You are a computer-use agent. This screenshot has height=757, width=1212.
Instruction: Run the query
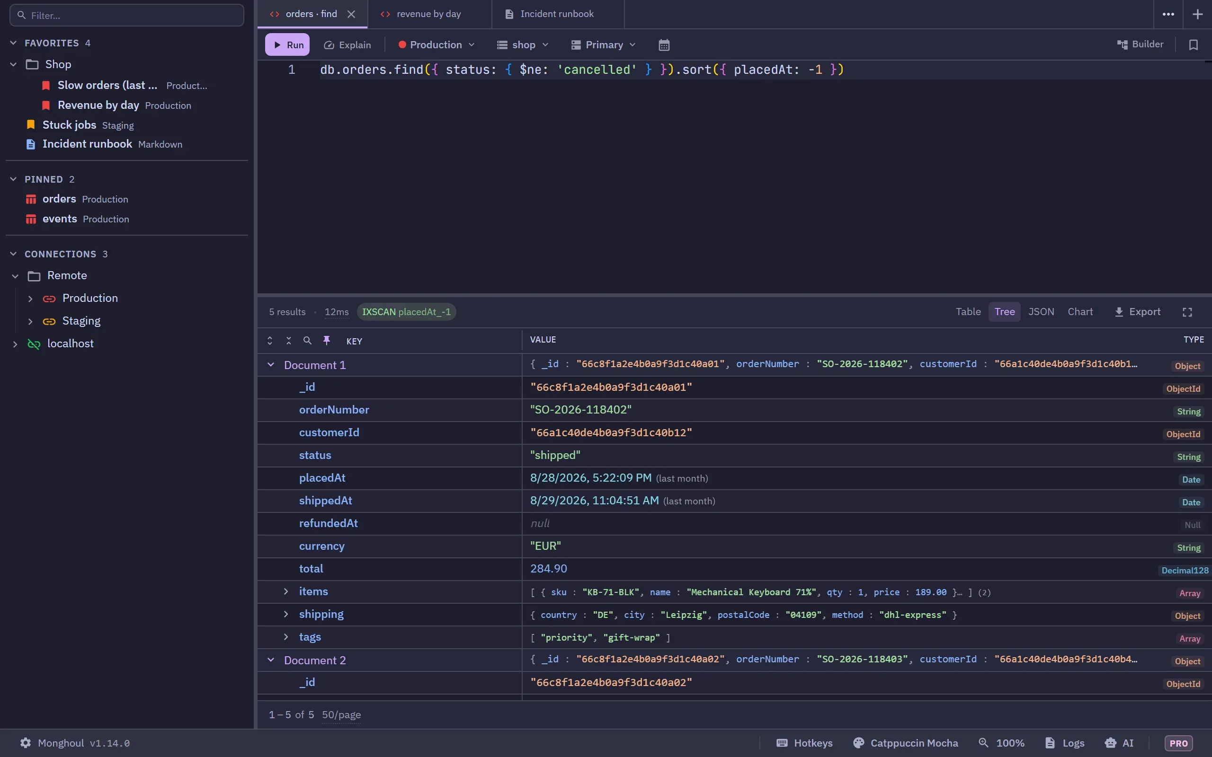click(287, 45)
